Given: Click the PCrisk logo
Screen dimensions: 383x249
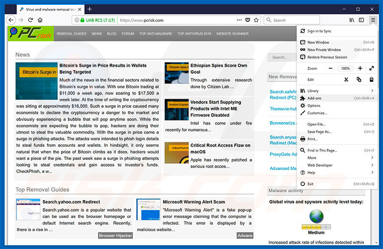Looking at the screenshot, I should [x=31, y=33].
